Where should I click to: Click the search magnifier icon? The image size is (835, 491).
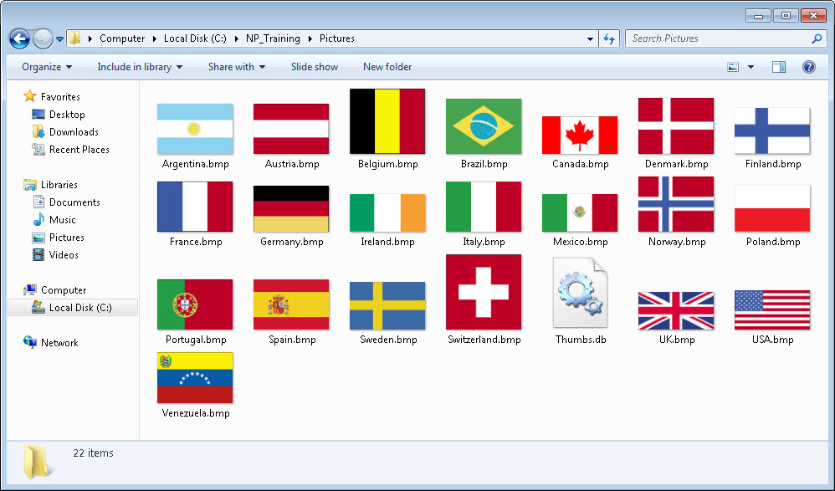tap(817, 38)
